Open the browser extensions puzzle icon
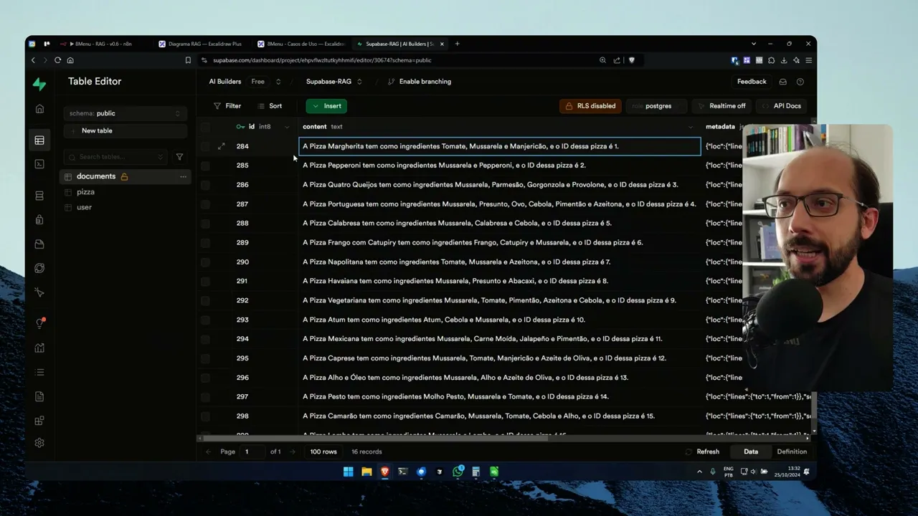The height and width of the screenshot is (516, 918). (x=771, y=60)
